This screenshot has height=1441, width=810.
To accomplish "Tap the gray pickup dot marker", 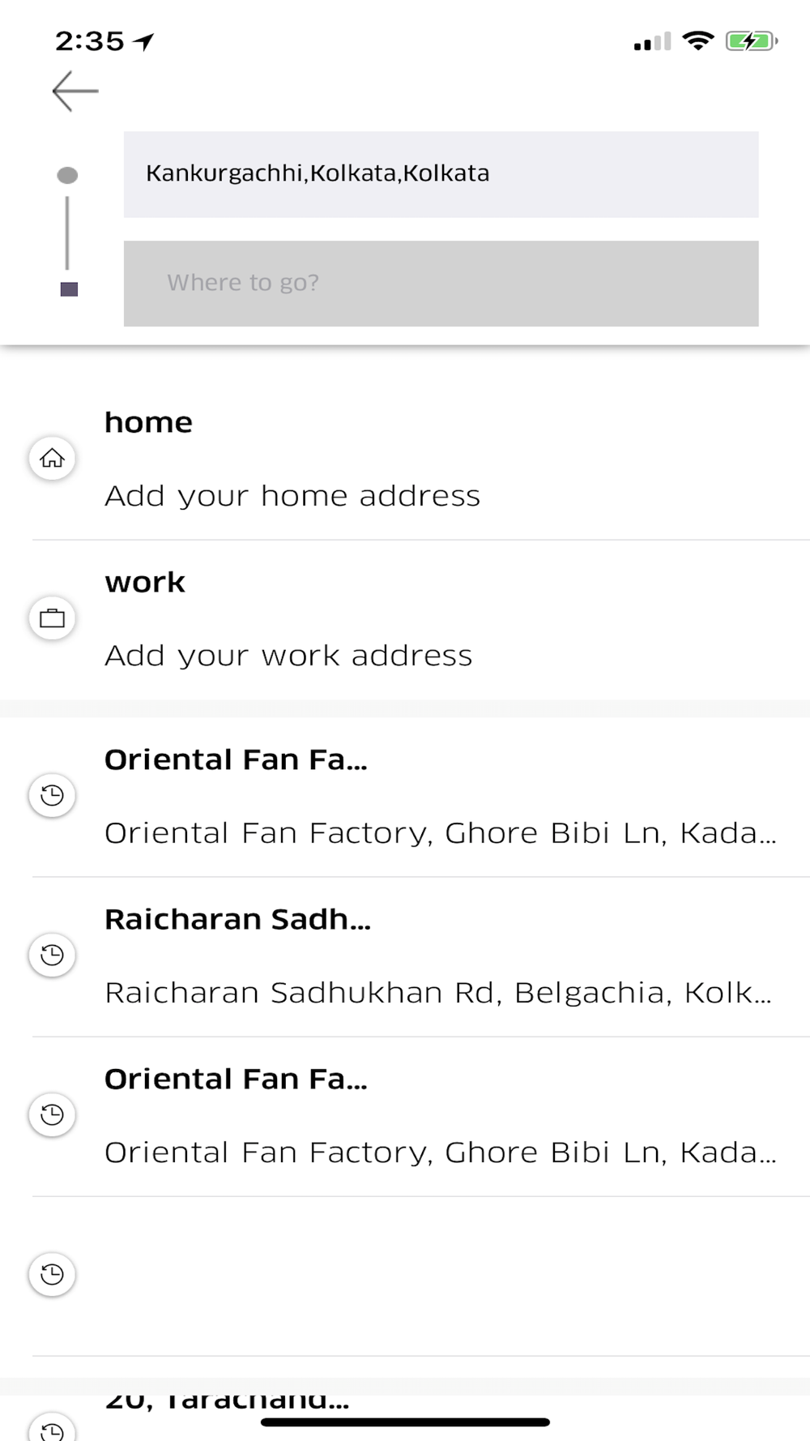I will [68, 175].
